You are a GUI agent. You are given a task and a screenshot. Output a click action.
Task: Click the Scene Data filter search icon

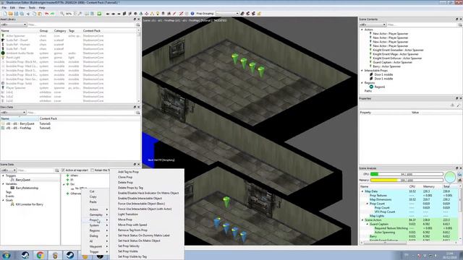click(57, 170)
